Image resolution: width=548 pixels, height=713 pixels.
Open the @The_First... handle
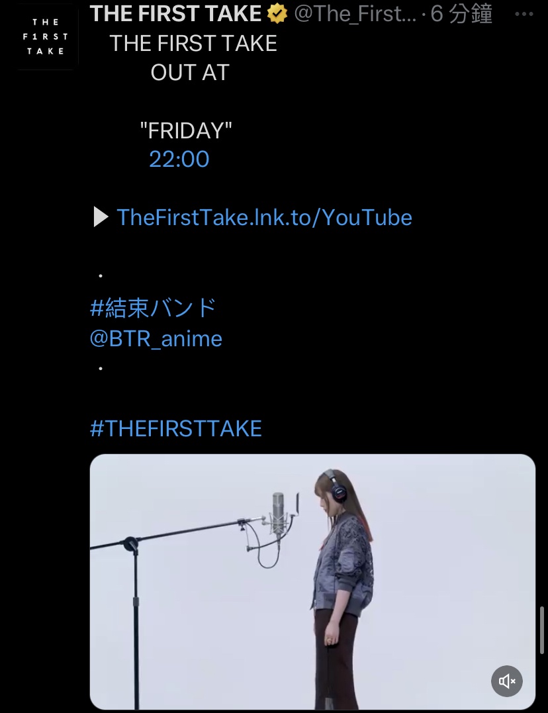tap(355, 13)
